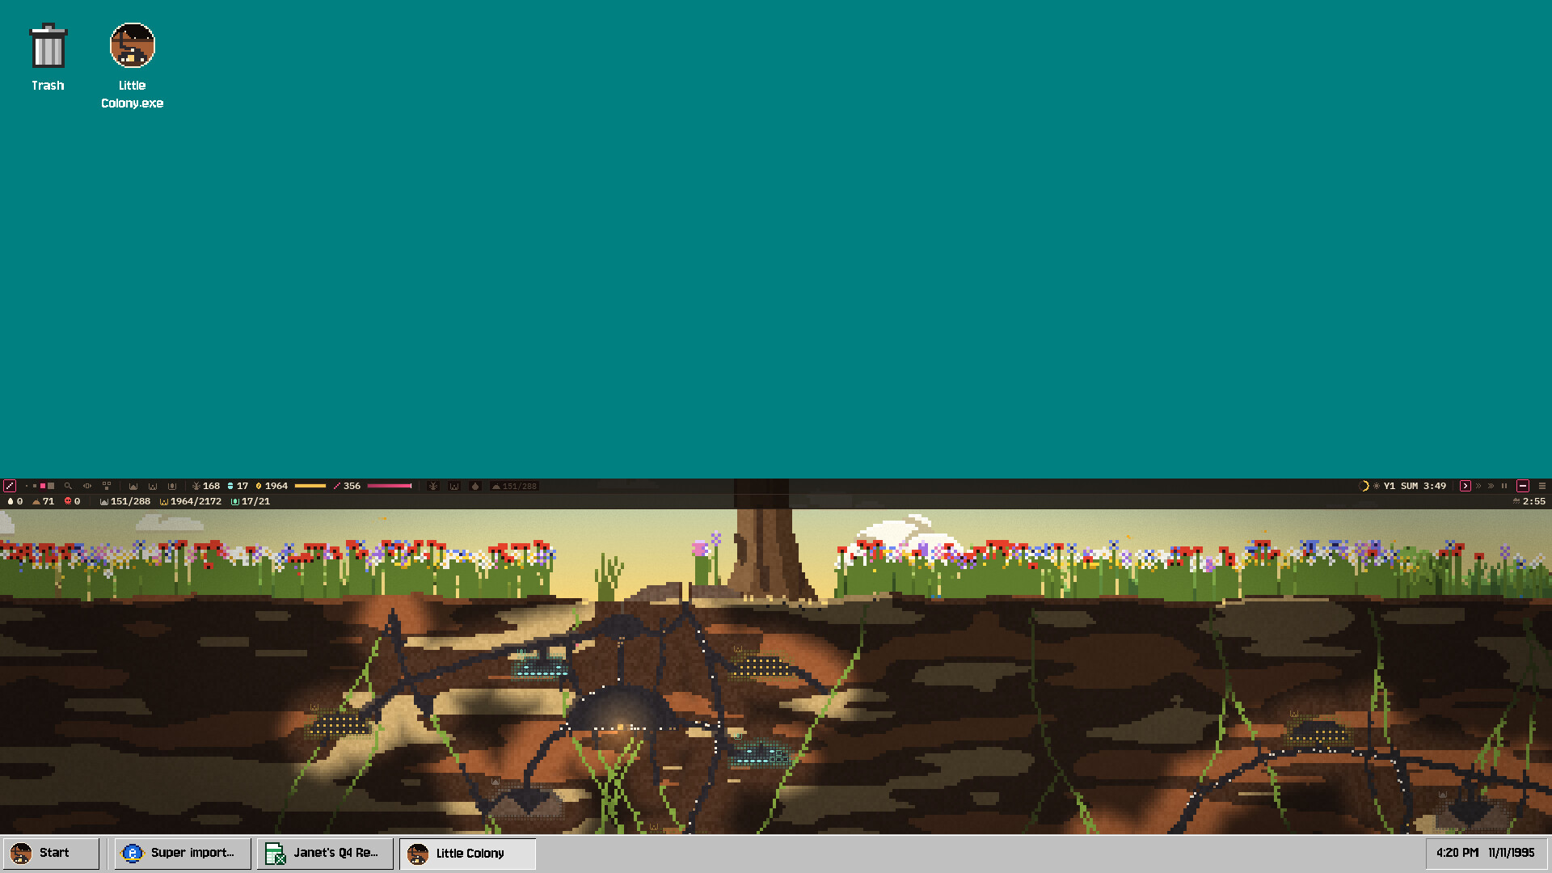Set game to triple speed arrows
The width and height of the screenshot is (1552, 873).
1491,486
